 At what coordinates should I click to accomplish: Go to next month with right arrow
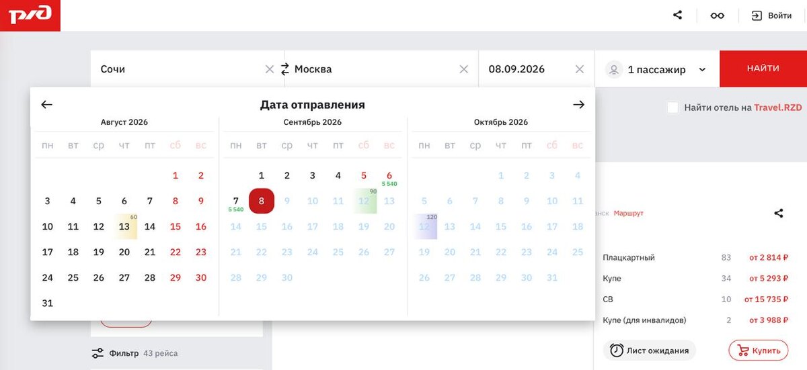578,105
